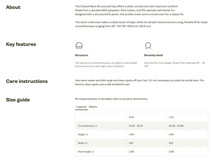Click the 21.26 - 22.76 circumference cell
Image resolution: width=212 pixels, height=160 pixels.
[x=136, y=126]
